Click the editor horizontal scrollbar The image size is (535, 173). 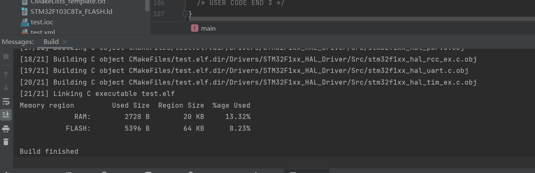[361, 19]
